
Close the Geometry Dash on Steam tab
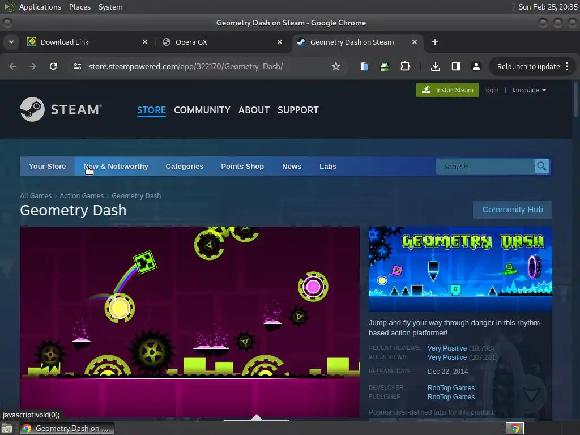415,42
